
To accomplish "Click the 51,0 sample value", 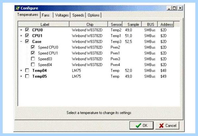I will coord(129,36).
